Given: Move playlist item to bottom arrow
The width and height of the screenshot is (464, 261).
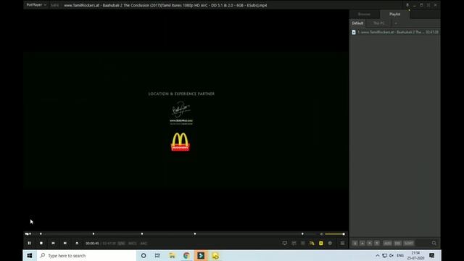Looking at the screenshot, I should [355, 244].
